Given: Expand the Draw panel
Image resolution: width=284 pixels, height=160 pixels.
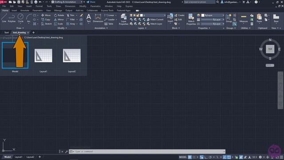Looking at the screenshot, I should coord(20,28).
